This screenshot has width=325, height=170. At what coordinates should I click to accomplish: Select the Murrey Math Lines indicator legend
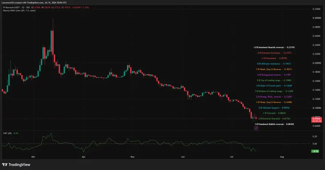[19, 10]
